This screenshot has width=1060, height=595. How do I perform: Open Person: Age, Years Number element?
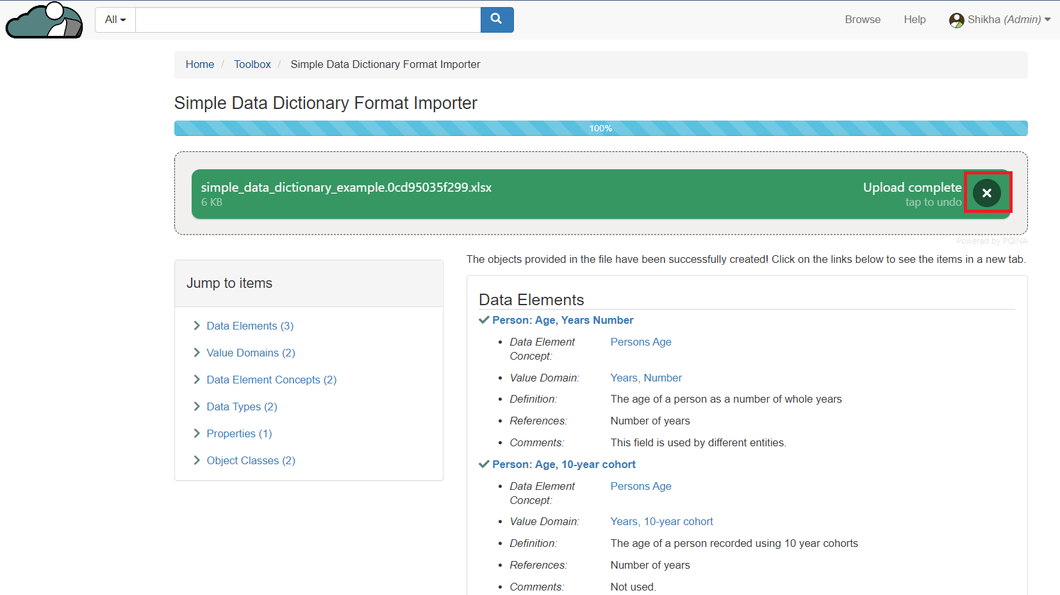[x=563, y=320]
